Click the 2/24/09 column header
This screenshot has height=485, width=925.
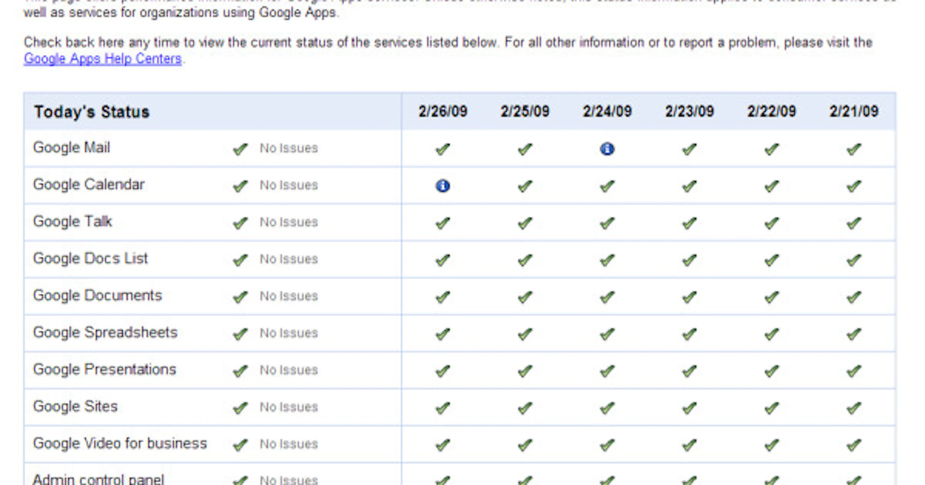(x=607, y=111)
